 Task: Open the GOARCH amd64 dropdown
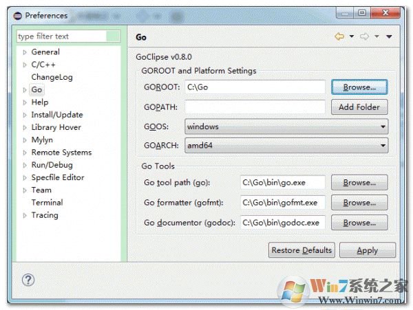coord(286,146)
